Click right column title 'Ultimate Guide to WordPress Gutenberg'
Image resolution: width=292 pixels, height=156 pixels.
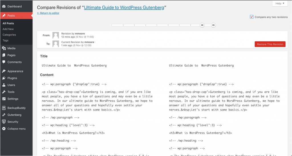[201, 65]
